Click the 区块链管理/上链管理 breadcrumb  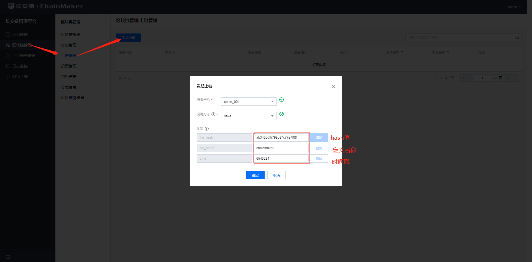[x=137, y=20]
